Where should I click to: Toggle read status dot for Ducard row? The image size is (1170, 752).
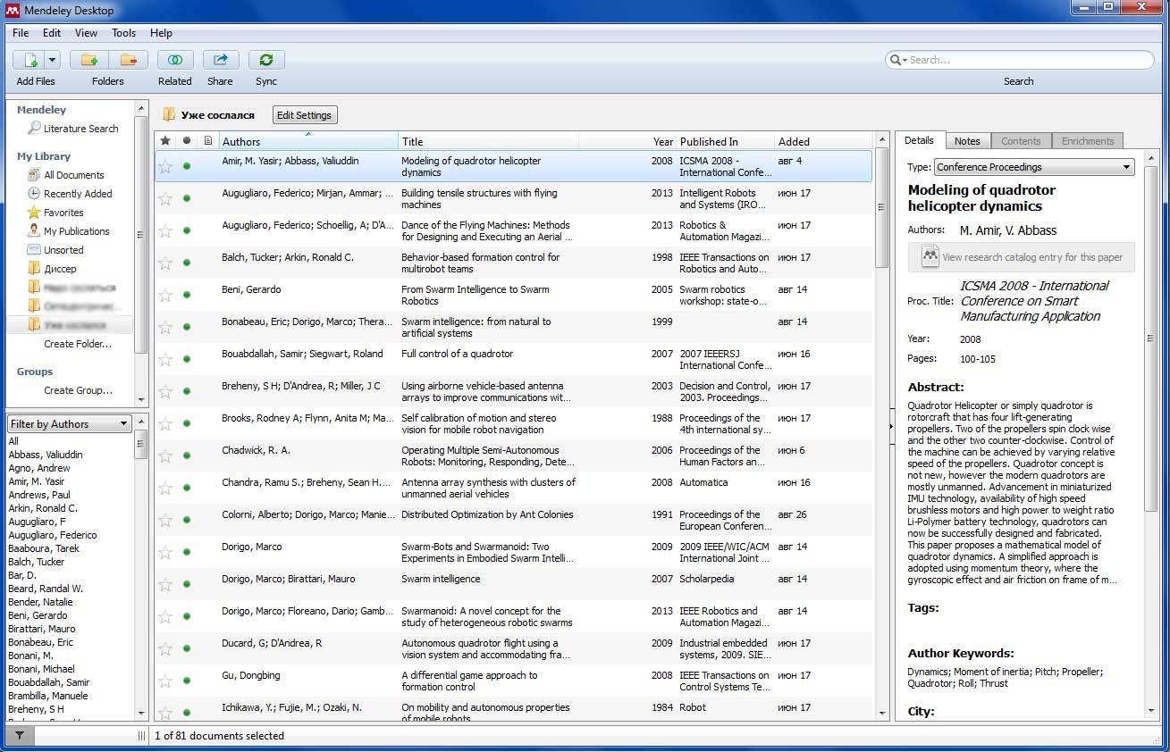[x=186, y=648]
